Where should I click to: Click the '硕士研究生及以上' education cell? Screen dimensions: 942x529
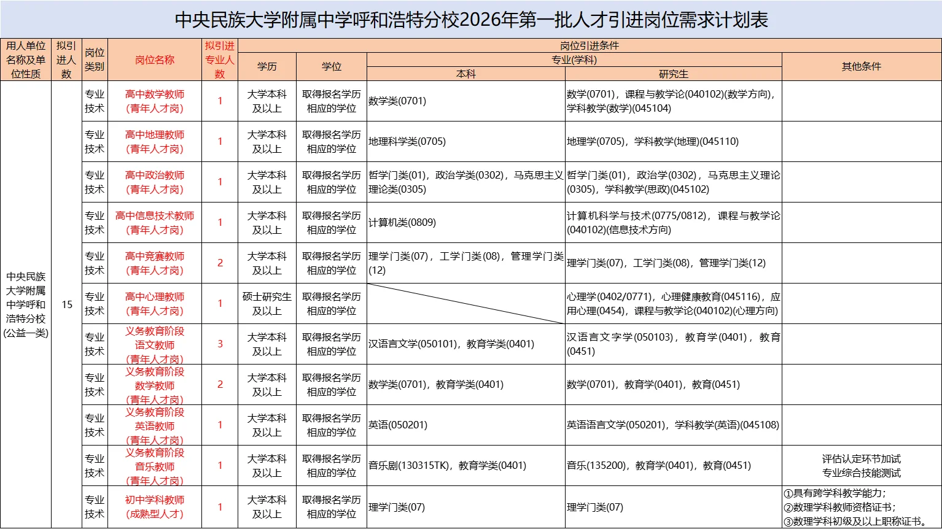tap(267, 304)
